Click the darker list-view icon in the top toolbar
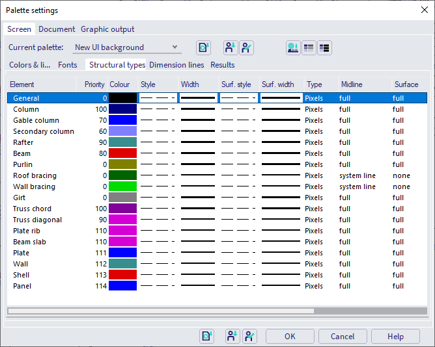 [x=324, y=47]
